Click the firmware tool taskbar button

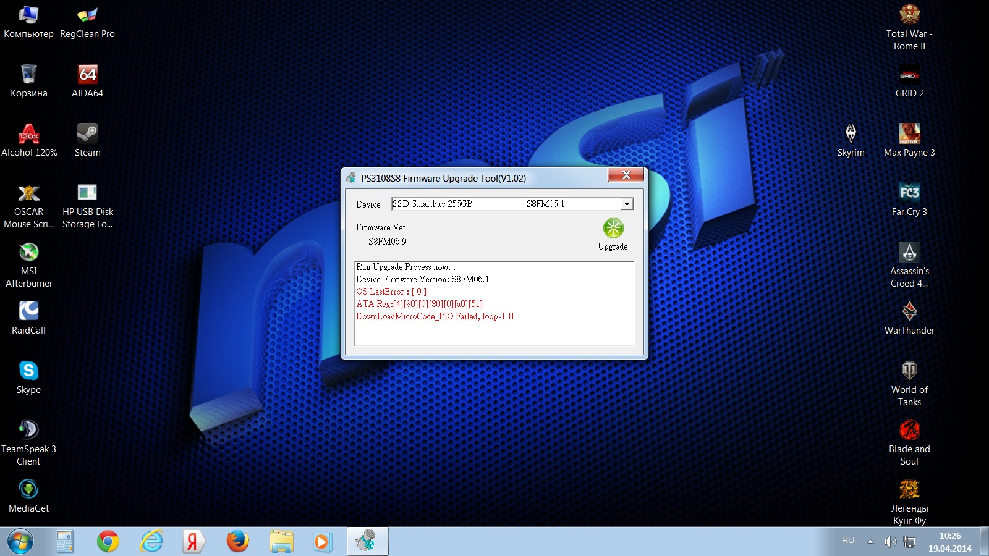367,542
